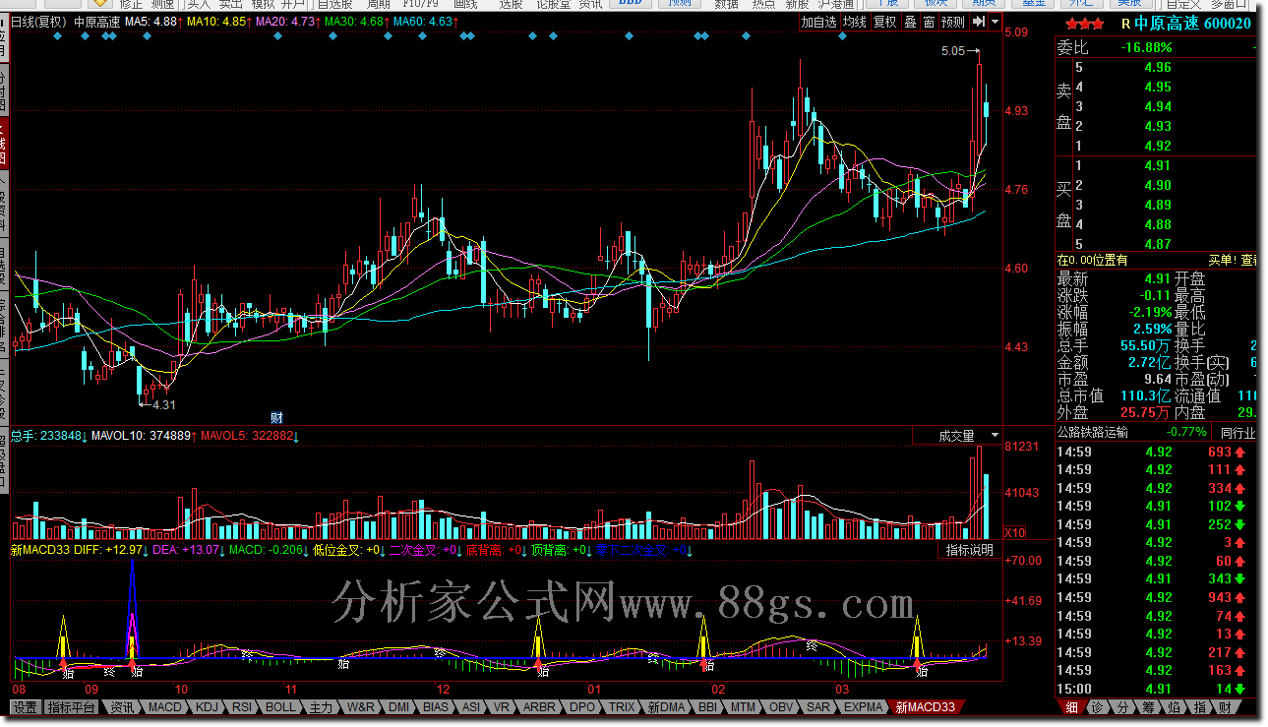Select the BOLL indicator tab
The height and width of the screenshot is (727, 1268).
(x=281, y=707)
